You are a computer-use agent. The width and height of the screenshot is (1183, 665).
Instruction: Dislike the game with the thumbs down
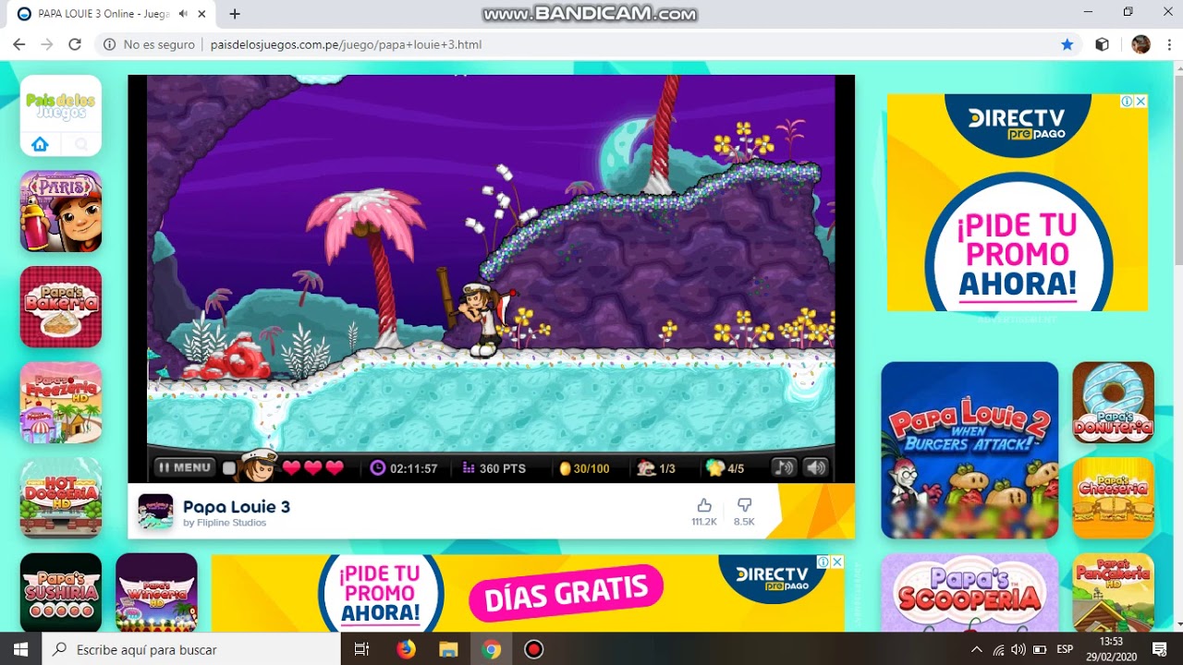(x=744, y=505)
